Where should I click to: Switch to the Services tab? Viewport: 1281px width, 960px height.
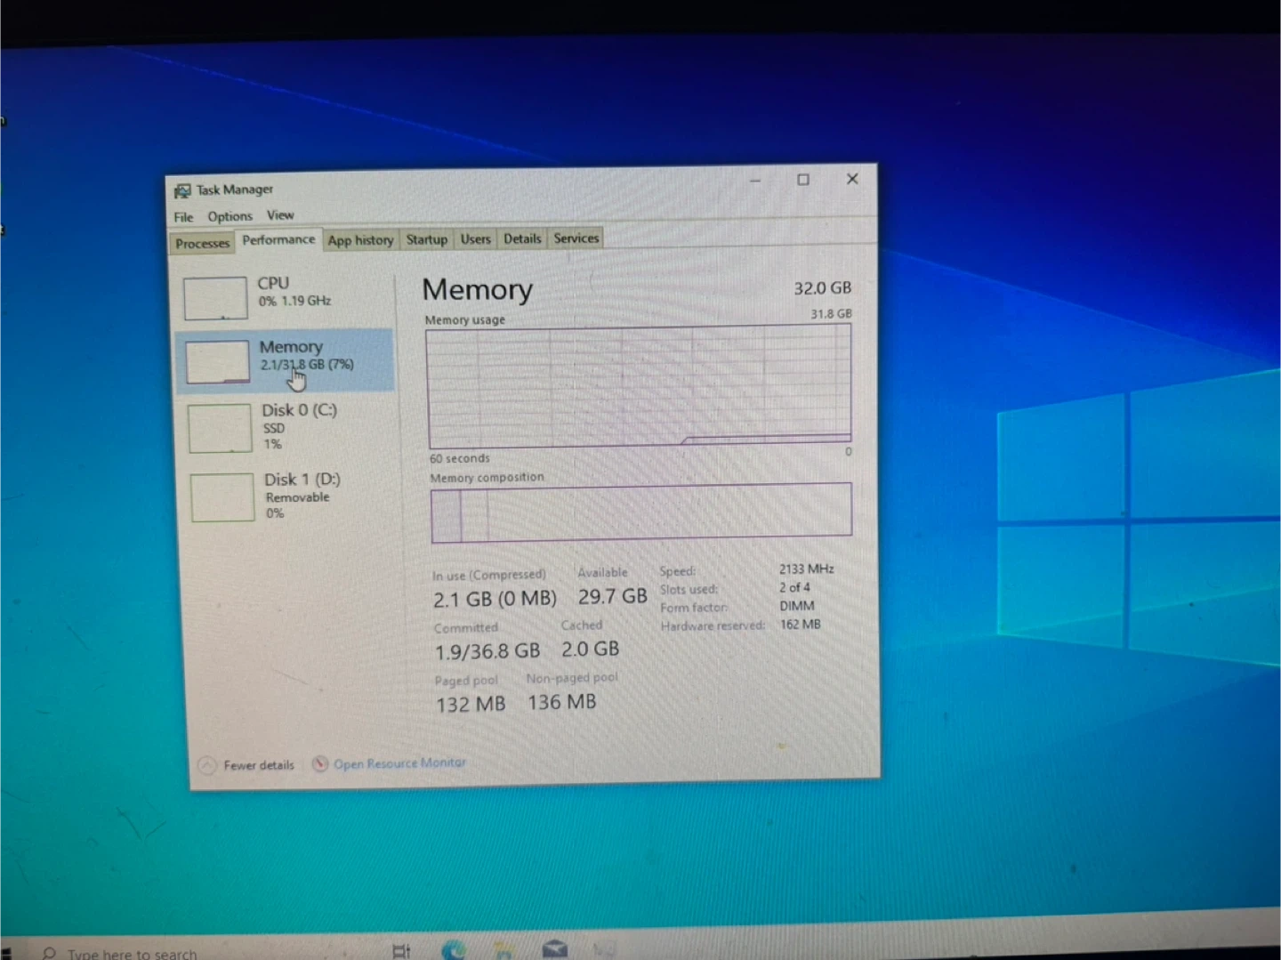(576, 238)
